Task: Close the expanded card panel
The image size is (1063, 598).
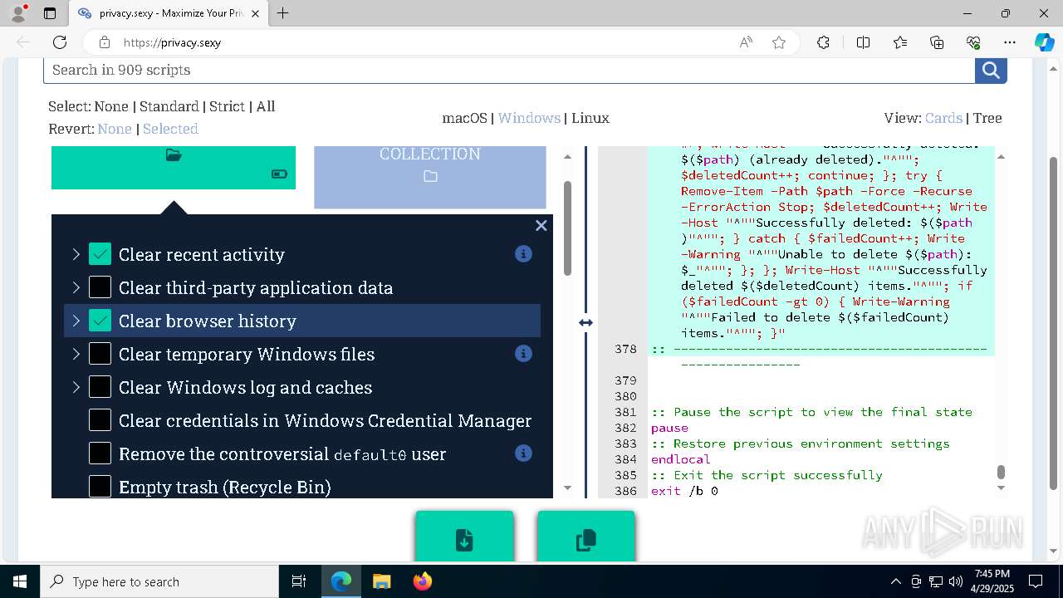Action: [541, 225]
